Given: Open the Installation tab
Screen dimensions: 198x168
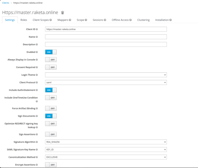Looking at the screenshot, I should (x=162, y=20).
